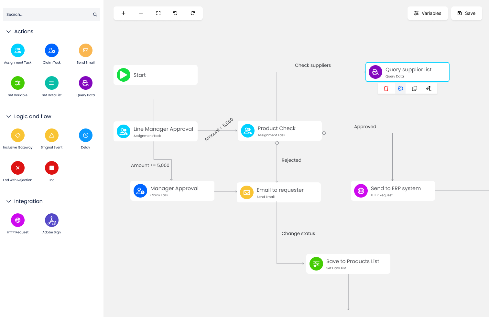The width and height of the screenshot is (489, 317).
Task: Select the Assignment Task action icon
Action: point(18,50)
